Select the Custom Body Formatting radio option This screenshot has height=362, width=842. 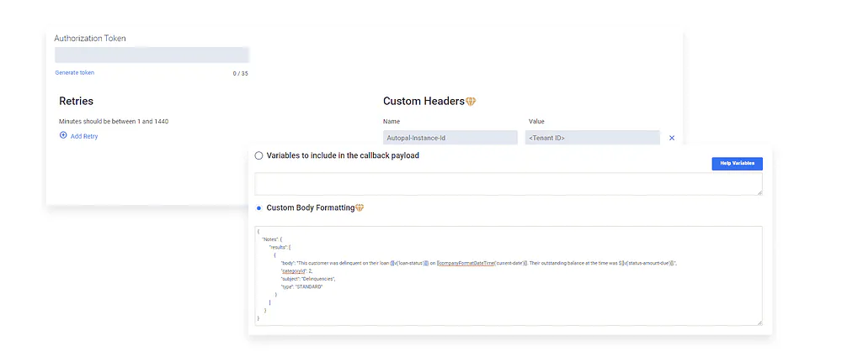[258, 207]
